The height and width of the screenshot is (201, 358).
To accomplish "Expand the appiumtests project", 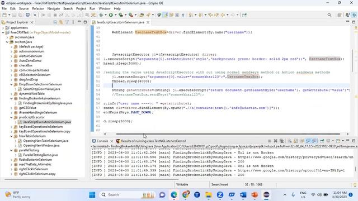I will [x=3, y=27].
